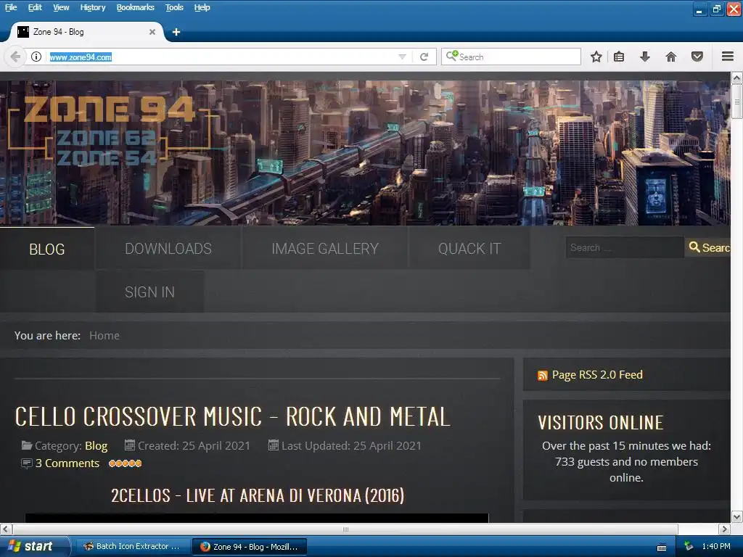
Task: Show bookmarks list icon in the toolbar
Action: click(x=619, y=57)
